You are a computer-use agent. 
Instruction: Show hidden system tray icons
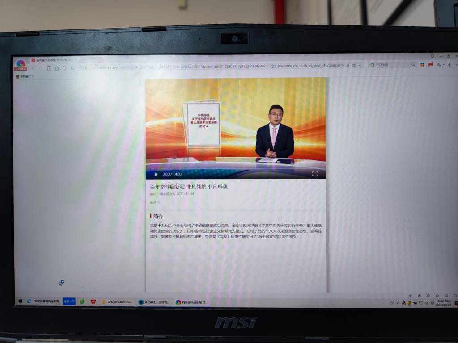click(398, 303)
